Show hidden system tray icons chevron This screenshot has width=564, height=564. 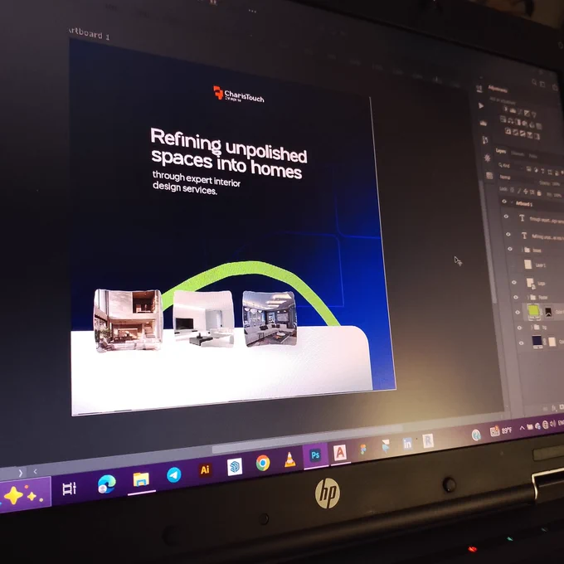pos(523,428)
